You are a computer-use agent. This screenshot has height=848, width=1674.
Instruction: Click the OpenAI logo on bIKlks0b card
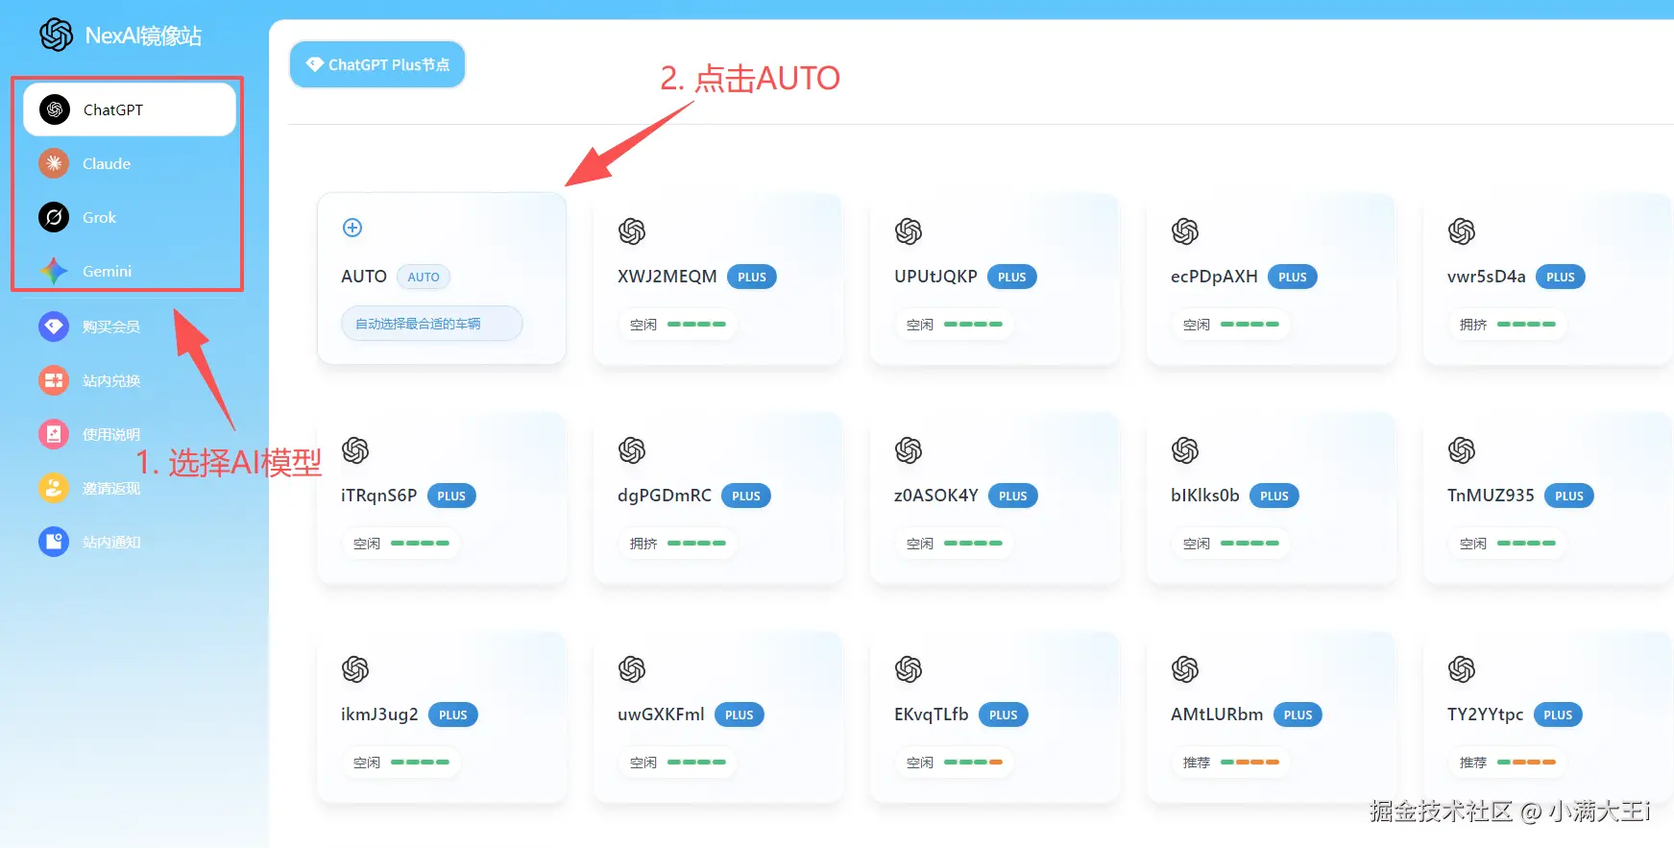pos(1185,450)
